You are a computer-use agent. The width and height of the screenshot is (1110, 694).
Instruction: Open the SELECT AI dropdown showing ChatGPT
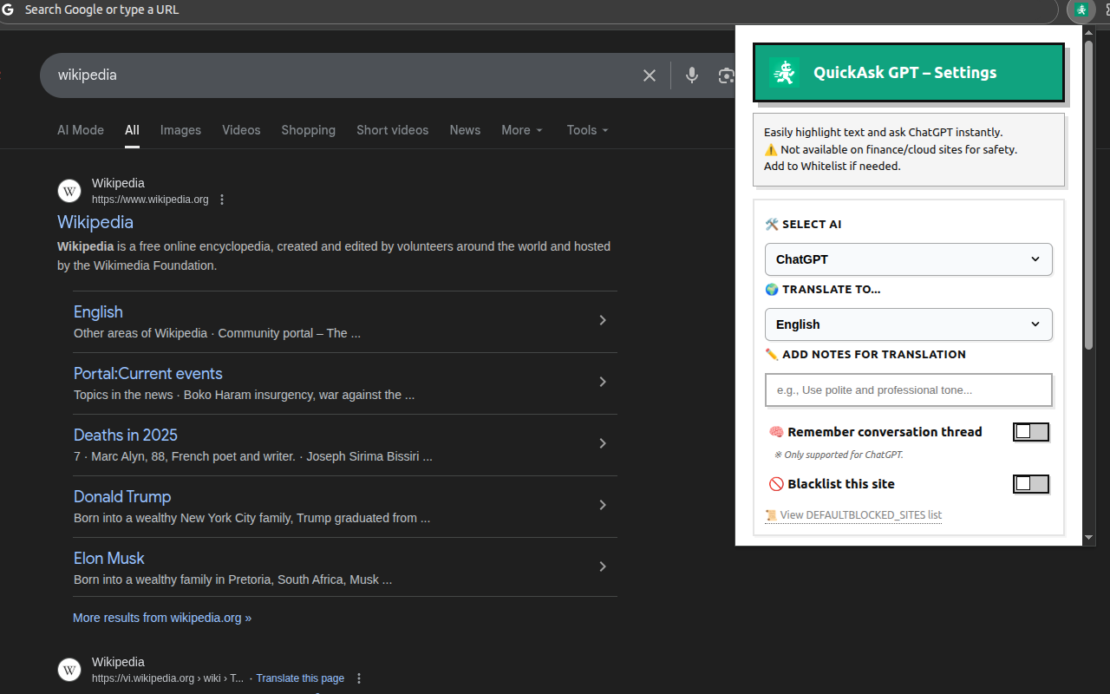click(908, 259)
